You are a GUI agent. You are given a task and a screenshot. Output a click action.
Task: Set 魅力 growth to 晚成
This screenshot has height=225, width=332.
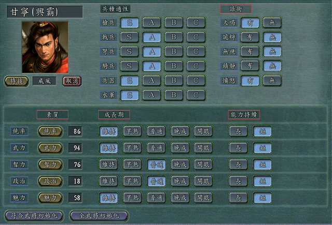(x=180, y=198)
